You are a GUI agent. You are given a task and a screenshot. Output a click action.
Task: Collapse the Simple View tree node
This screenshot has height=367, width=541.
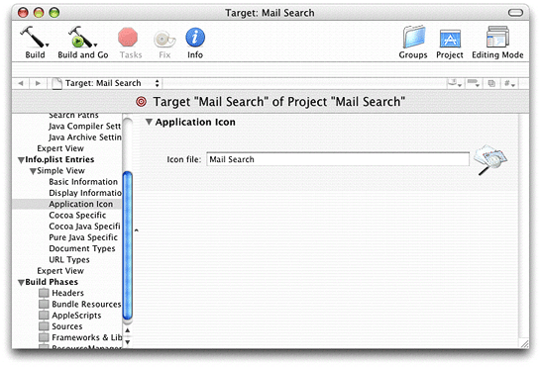tap(33, 171)
